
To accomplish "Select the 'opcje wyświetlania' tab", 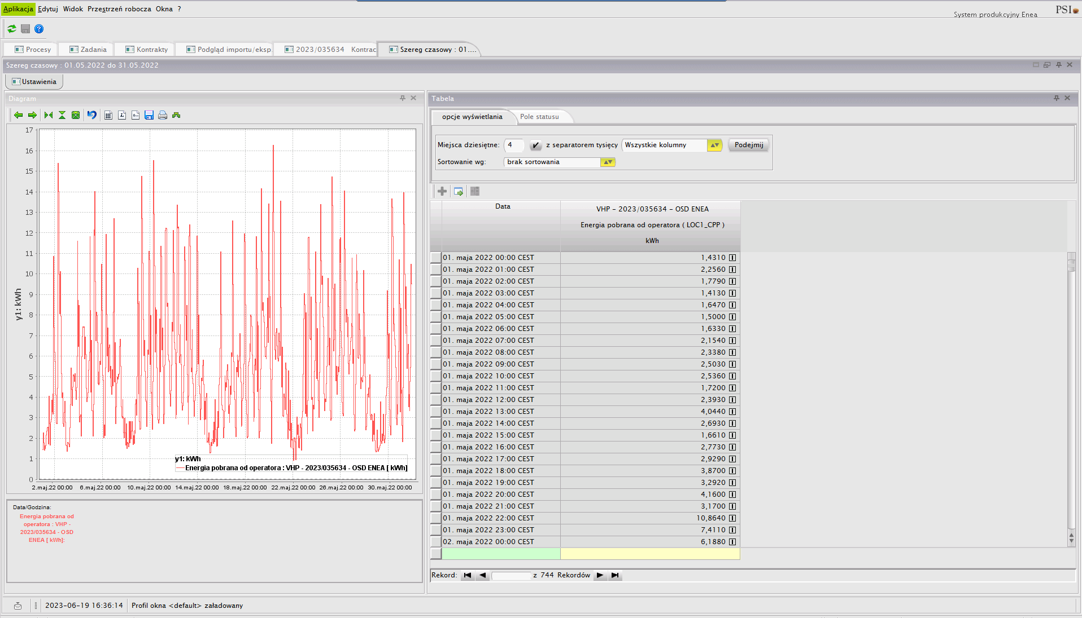I will tap(472, 117).
